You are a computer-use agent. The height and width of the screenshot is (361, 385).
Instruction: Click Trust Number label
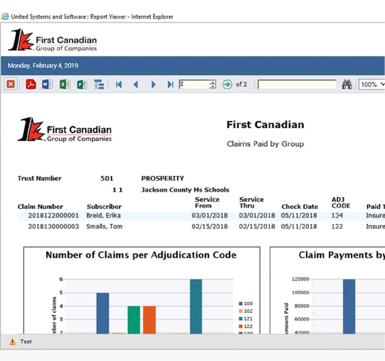click(x=40, y=179)
